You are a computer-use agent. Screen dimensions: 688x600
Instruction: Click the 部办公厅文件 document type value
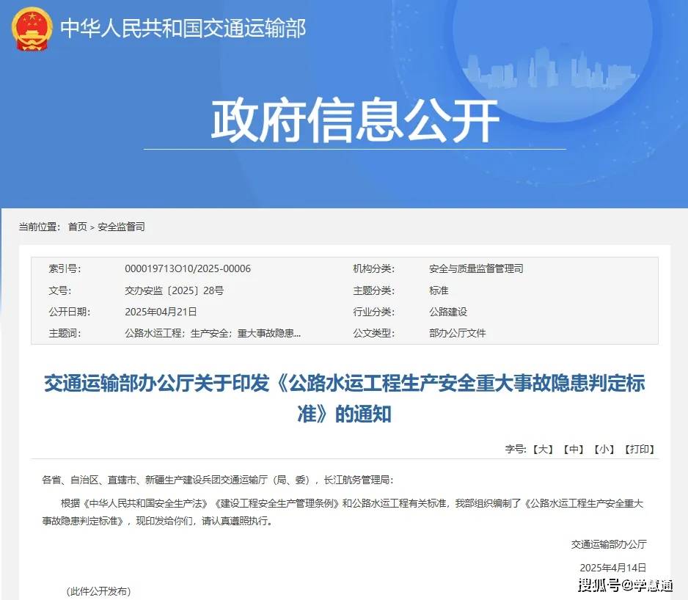pyautogui.click(x=457, y=333)
